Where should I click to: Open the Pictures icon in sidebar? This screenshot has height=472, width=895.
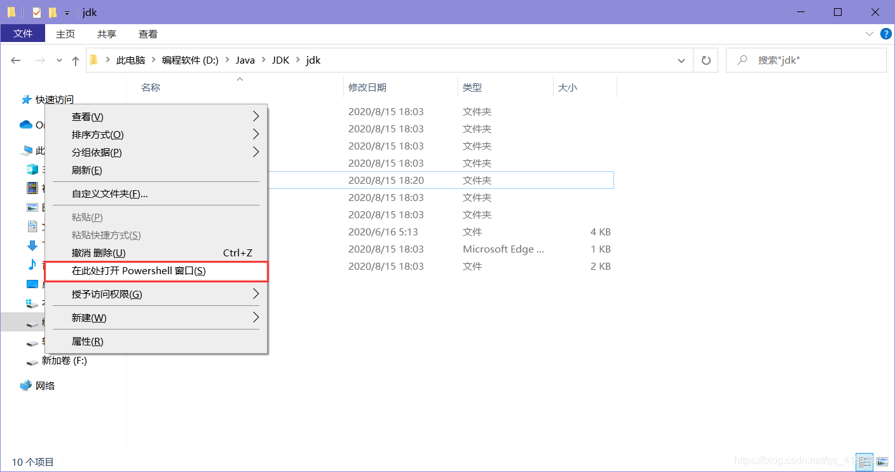tap(32, 207)
